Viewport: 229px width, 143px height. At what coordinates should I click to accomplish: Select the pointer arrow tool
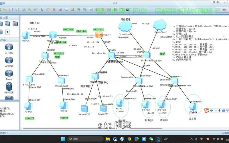42,10
